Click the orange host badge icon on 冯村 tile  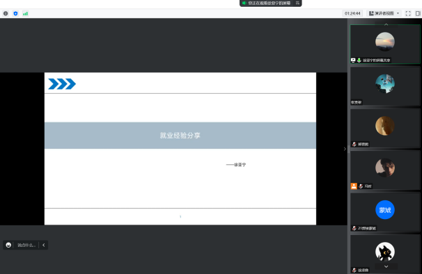point(354,186)
